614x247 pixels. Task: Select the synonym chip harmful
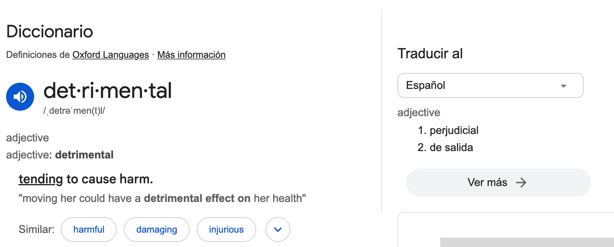tap(89, 229)
